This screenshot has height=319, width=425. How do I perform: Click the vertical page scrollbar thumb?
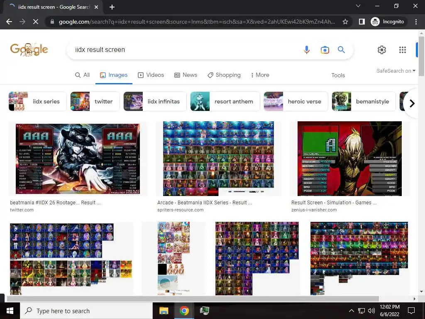click(421, 56)
